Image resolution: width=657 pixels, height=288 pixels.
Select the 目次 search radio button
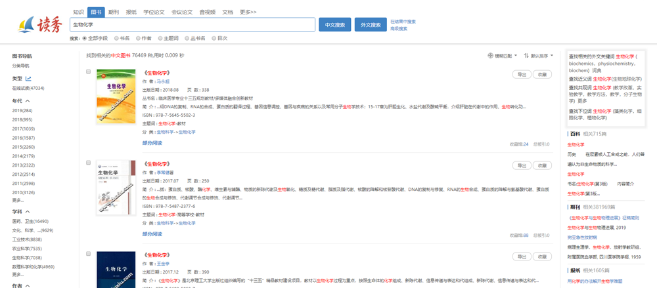tap(214, 38)
